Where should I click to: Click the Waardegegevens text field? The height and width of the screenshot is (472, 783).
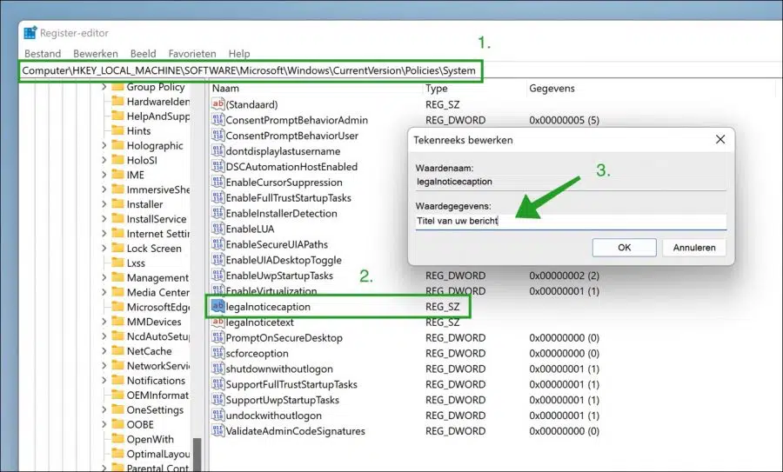coord(571,221)
